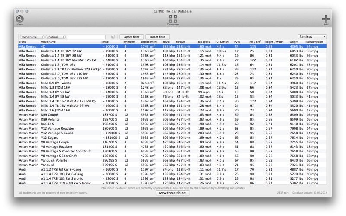The image size is (346, 216).
Task: Select Audi A1 1.2 TFSI 63 kW 5-Gang
Action: 172,169
